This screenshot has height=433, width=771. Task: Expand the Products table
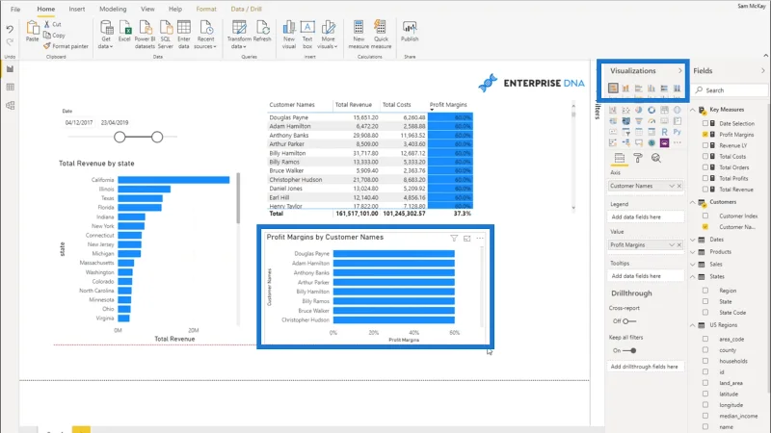pos(692,252)
